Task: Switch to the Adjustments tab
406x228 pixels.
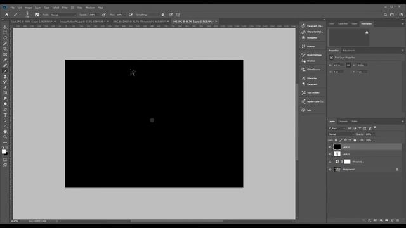Action: coord(348,51)
